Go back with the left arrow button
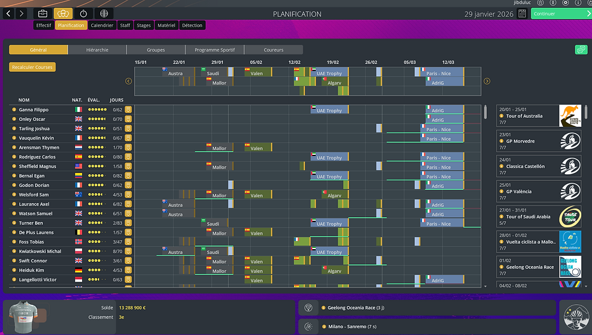This screenshot has width=592, height=335. (8, 14)
